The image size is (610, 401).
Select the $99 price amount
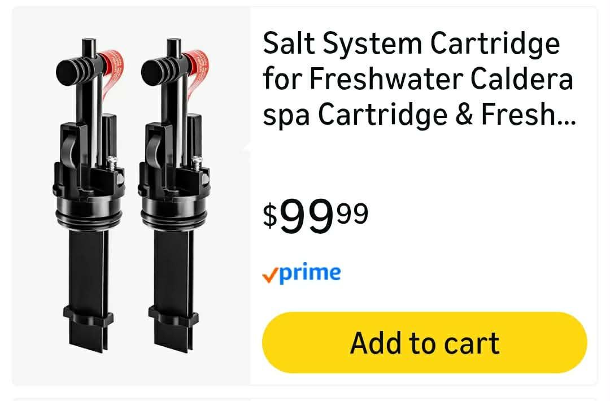click(307, 216)
